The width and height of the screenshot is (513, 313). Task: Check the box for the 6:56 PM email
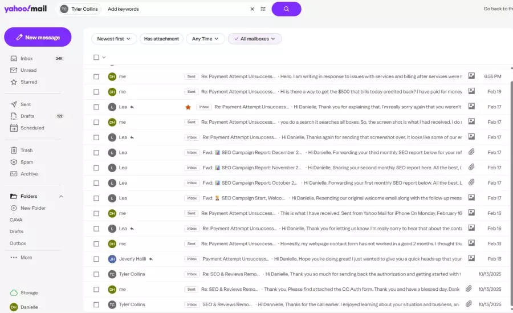tap(96, 76)
